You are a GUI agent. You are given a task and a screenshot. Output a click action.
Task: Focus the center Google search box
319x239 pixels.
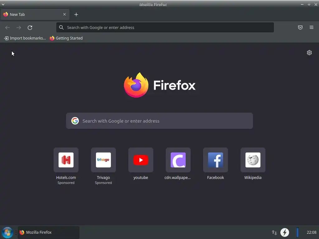(159, 121)
